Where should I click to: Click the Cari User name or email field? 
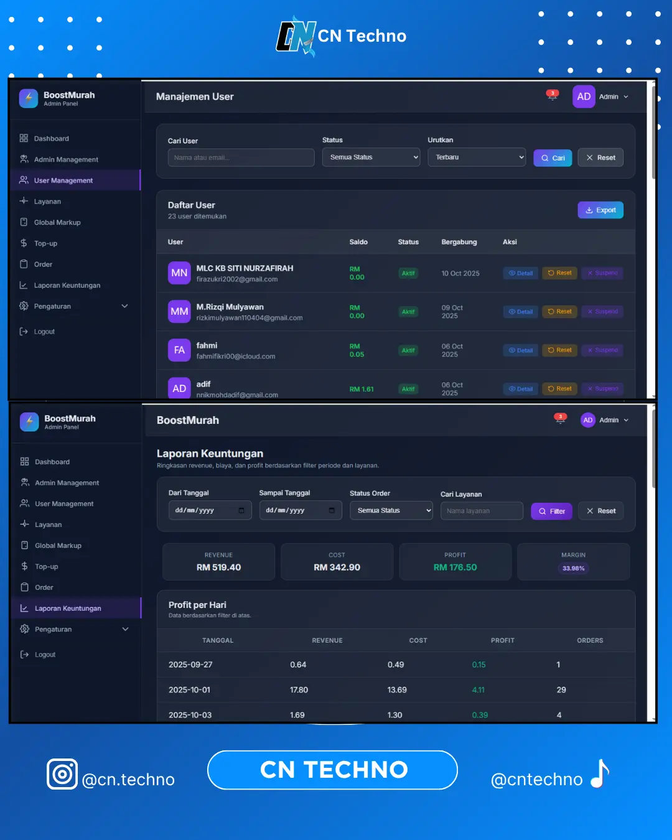241,158
